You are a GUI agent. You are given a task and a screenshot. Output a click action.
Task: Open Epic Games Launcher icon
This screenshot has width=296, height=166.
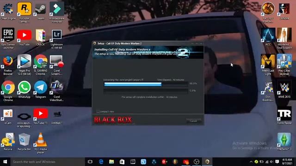click(x=8, y=39)
